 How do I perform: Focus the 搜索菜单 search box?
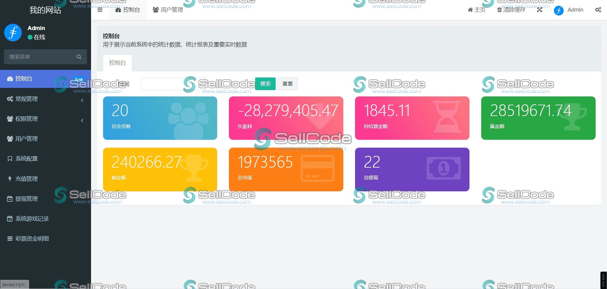(41, 57)
